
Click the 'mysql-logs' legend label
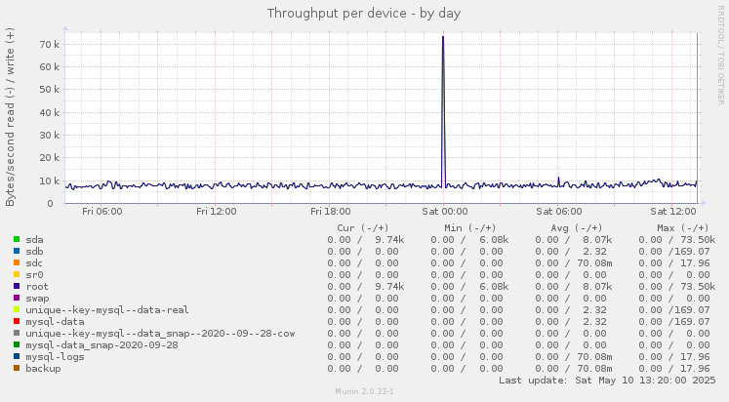coord(55,357)
